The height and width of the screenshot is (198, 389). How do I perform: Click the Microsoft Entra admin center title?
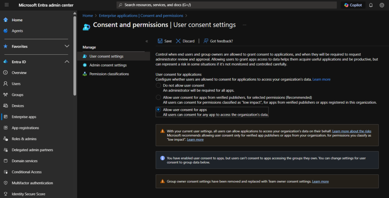[x=46, y=5]
